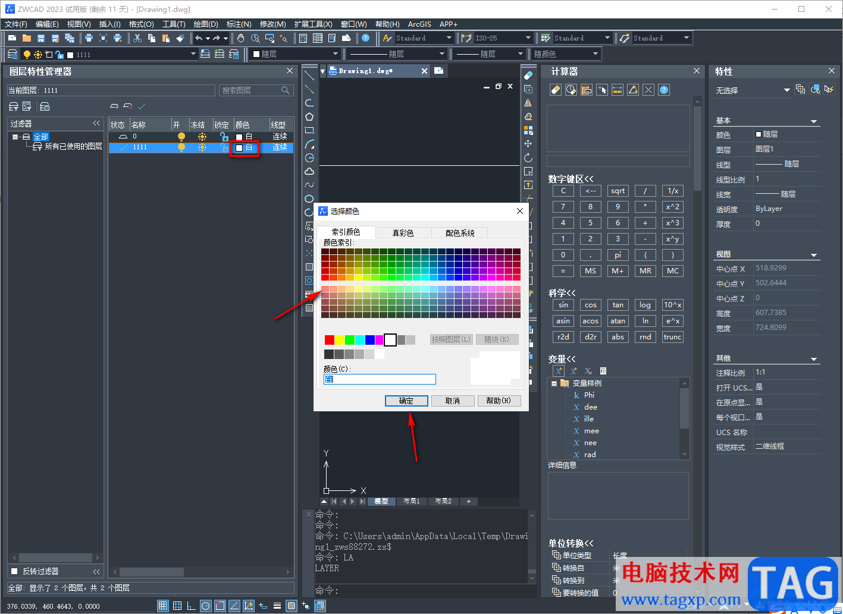Image resolution: width=843 pixels, height=614 pixels.
Task: Click the 取消 button in color dialog
Action: click(453, 401)
